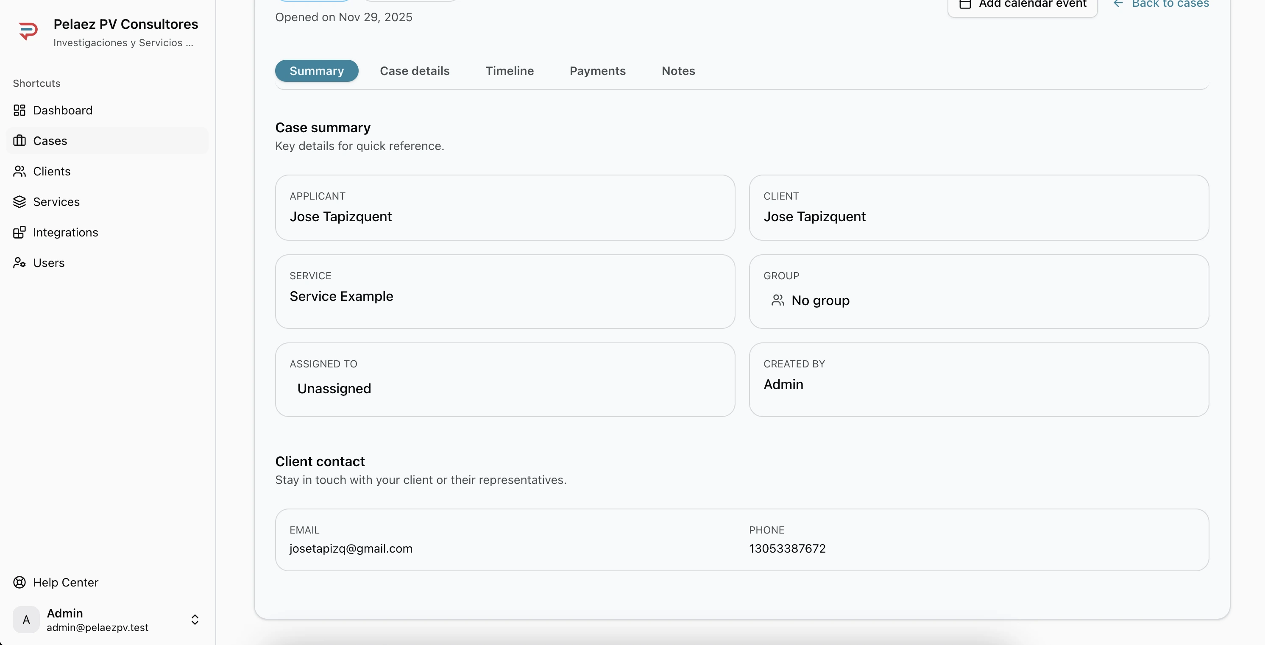Click the calendar icon on Add calendar event
This screenshot has height=645, width=1265.
[965, 4]
